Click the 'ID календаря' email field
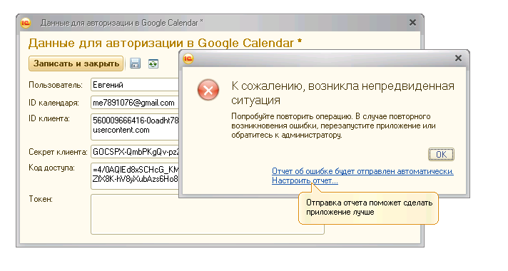Image resolution: width=508 pixels, height=271 pixels. (135, 103)
